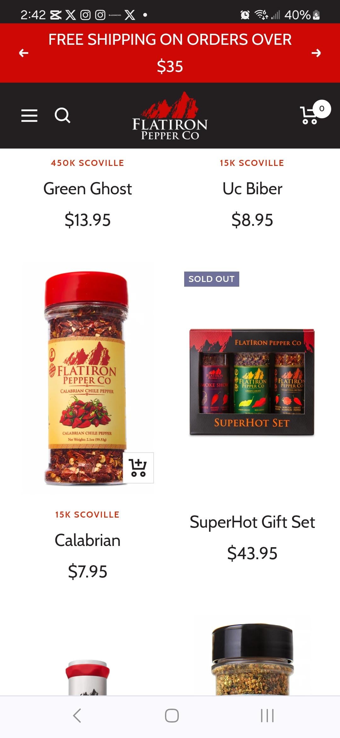This screenshot has width=340, height=738.
Task: Quick add Calabrian to cart
Action: point(138,468)
